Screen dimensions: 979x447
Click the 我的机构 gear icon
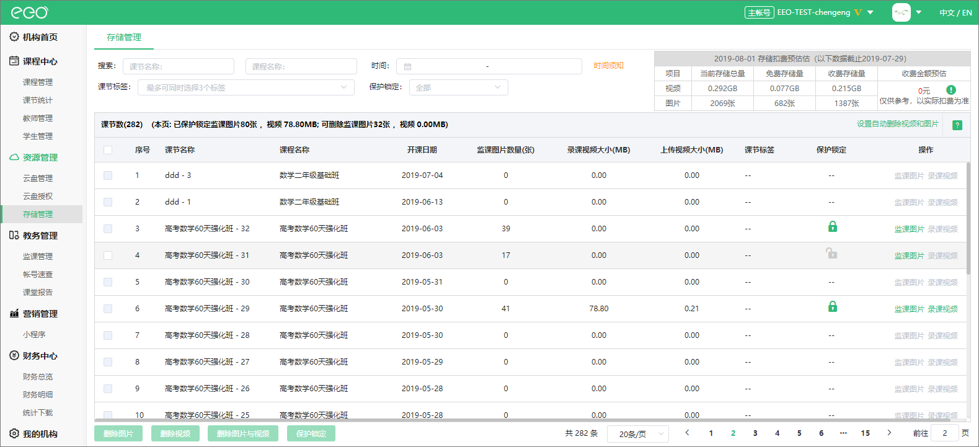(x=14, y=434)
